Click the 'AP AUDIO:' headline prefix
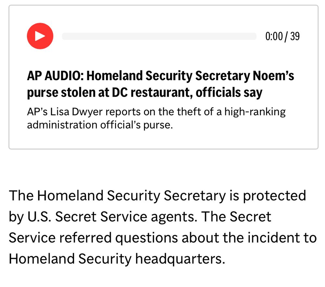This screenshot has width=325, height=287. 56,76
